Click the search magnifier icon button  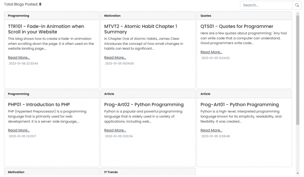click(297, 5)
